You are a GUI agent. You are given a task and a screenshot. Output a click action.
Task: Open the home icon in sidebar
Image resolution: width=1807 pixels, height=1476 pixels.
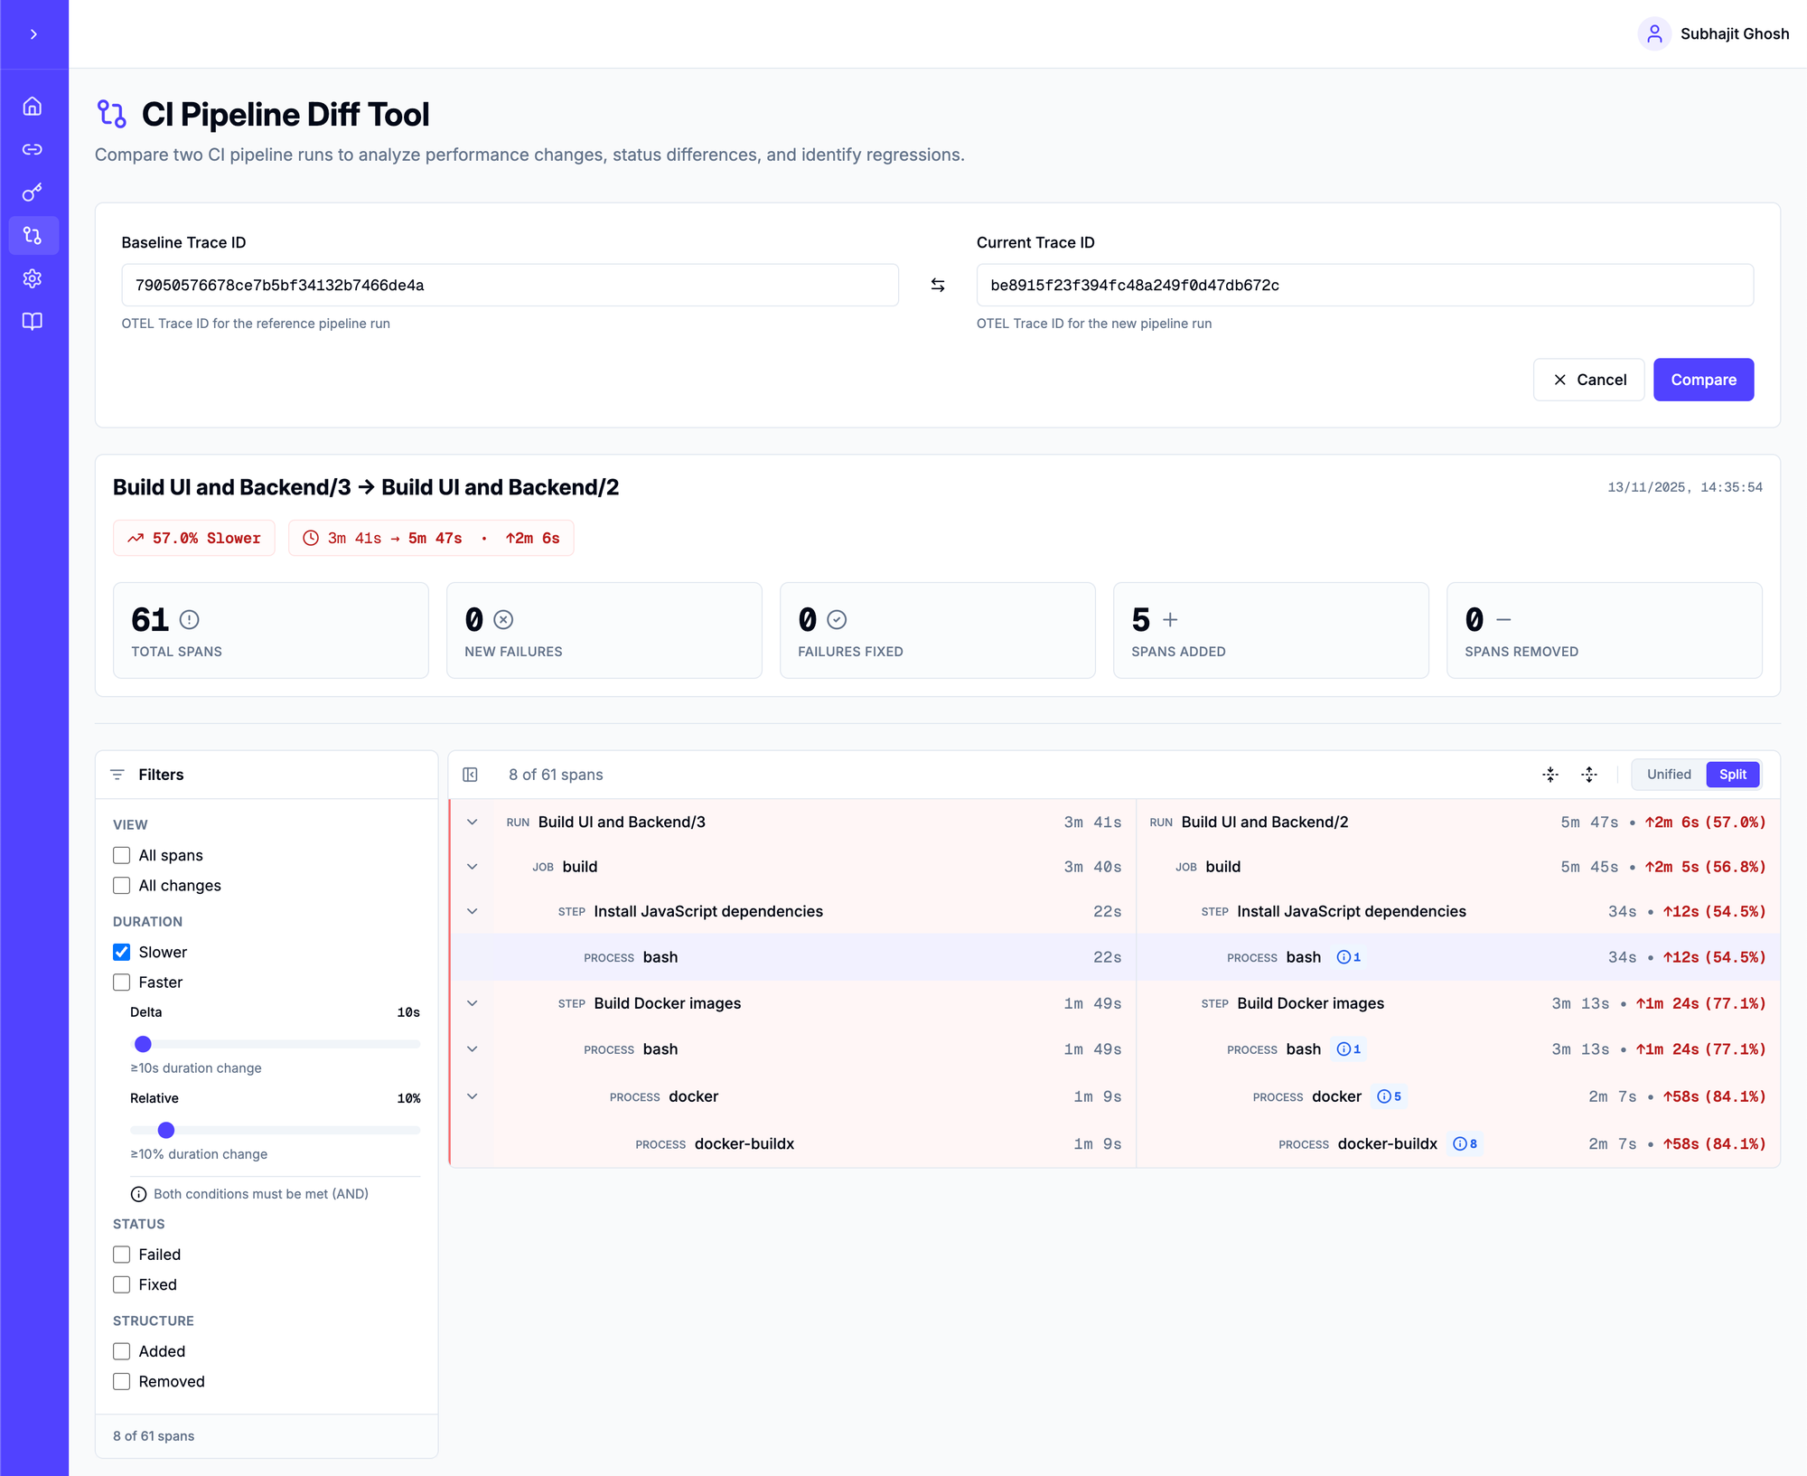coord(33,107)
